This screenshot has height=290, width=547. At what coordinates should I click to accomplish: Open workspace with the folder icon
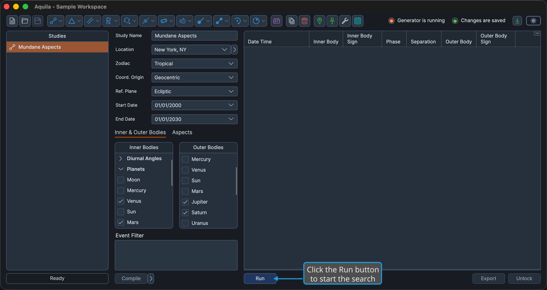pyautogui.click(x=25, y=21)
